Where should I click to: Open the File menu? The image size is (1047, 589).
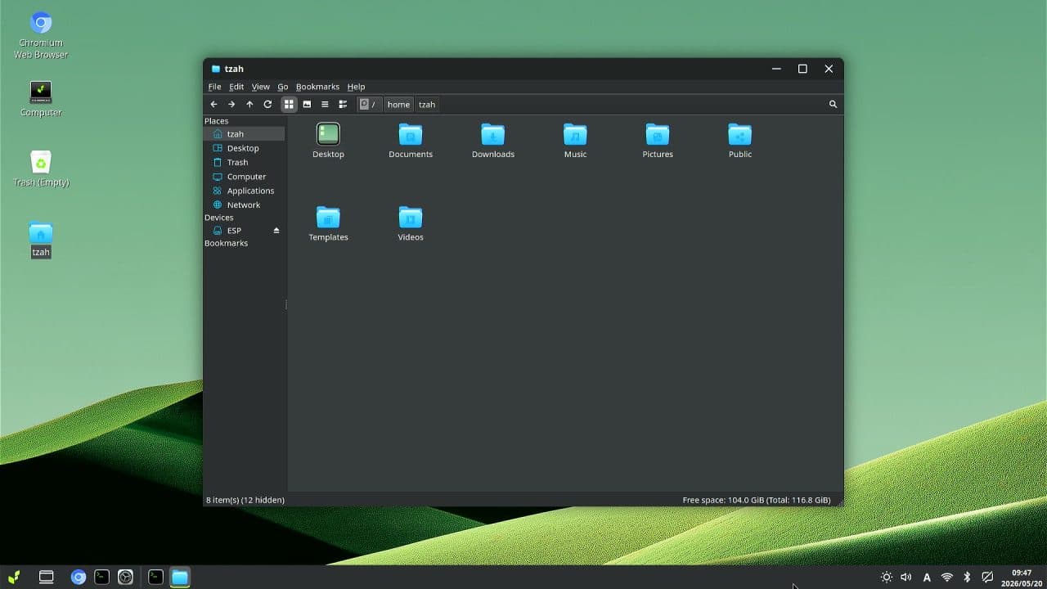214,87
